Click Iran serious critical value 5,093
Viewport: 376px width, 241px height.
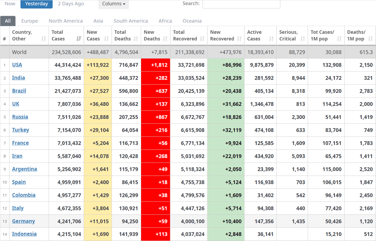tap(298, 156)
